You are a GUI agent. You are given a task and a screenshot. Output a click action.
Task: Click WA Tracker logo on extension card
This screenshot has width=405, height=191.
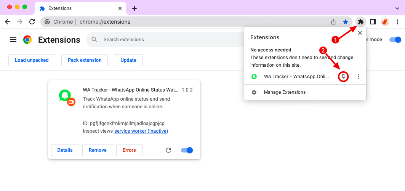coord(67,98)
